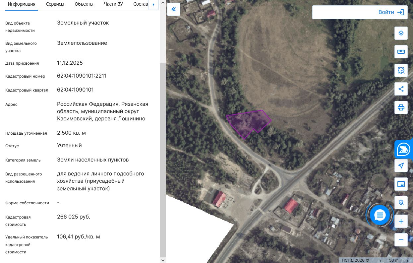Image resolution: width=413 pixels, height=263 pixels.
Task: Select cadastral quarter value 62:04:1090101
Action: 76,90
